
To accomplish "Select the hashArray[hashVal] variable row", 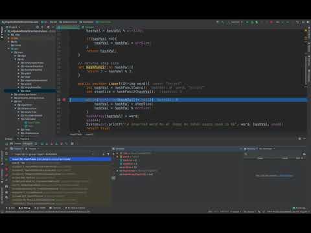I will tap(137, 174).
